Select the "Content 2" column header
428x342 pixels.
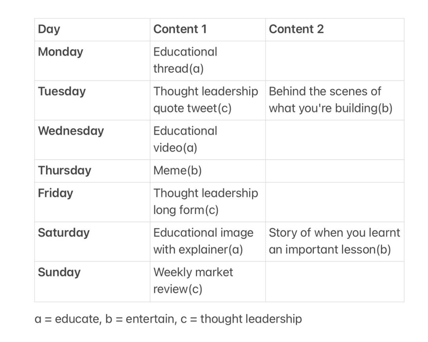click(x=296, y=29)
